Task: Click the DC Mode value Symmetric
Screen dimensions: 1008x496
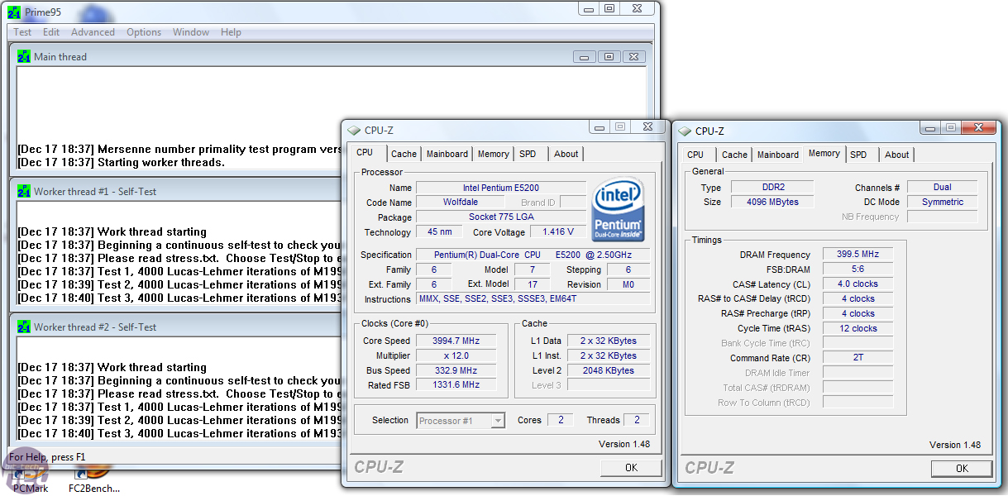Action: (x=943, y=202)
